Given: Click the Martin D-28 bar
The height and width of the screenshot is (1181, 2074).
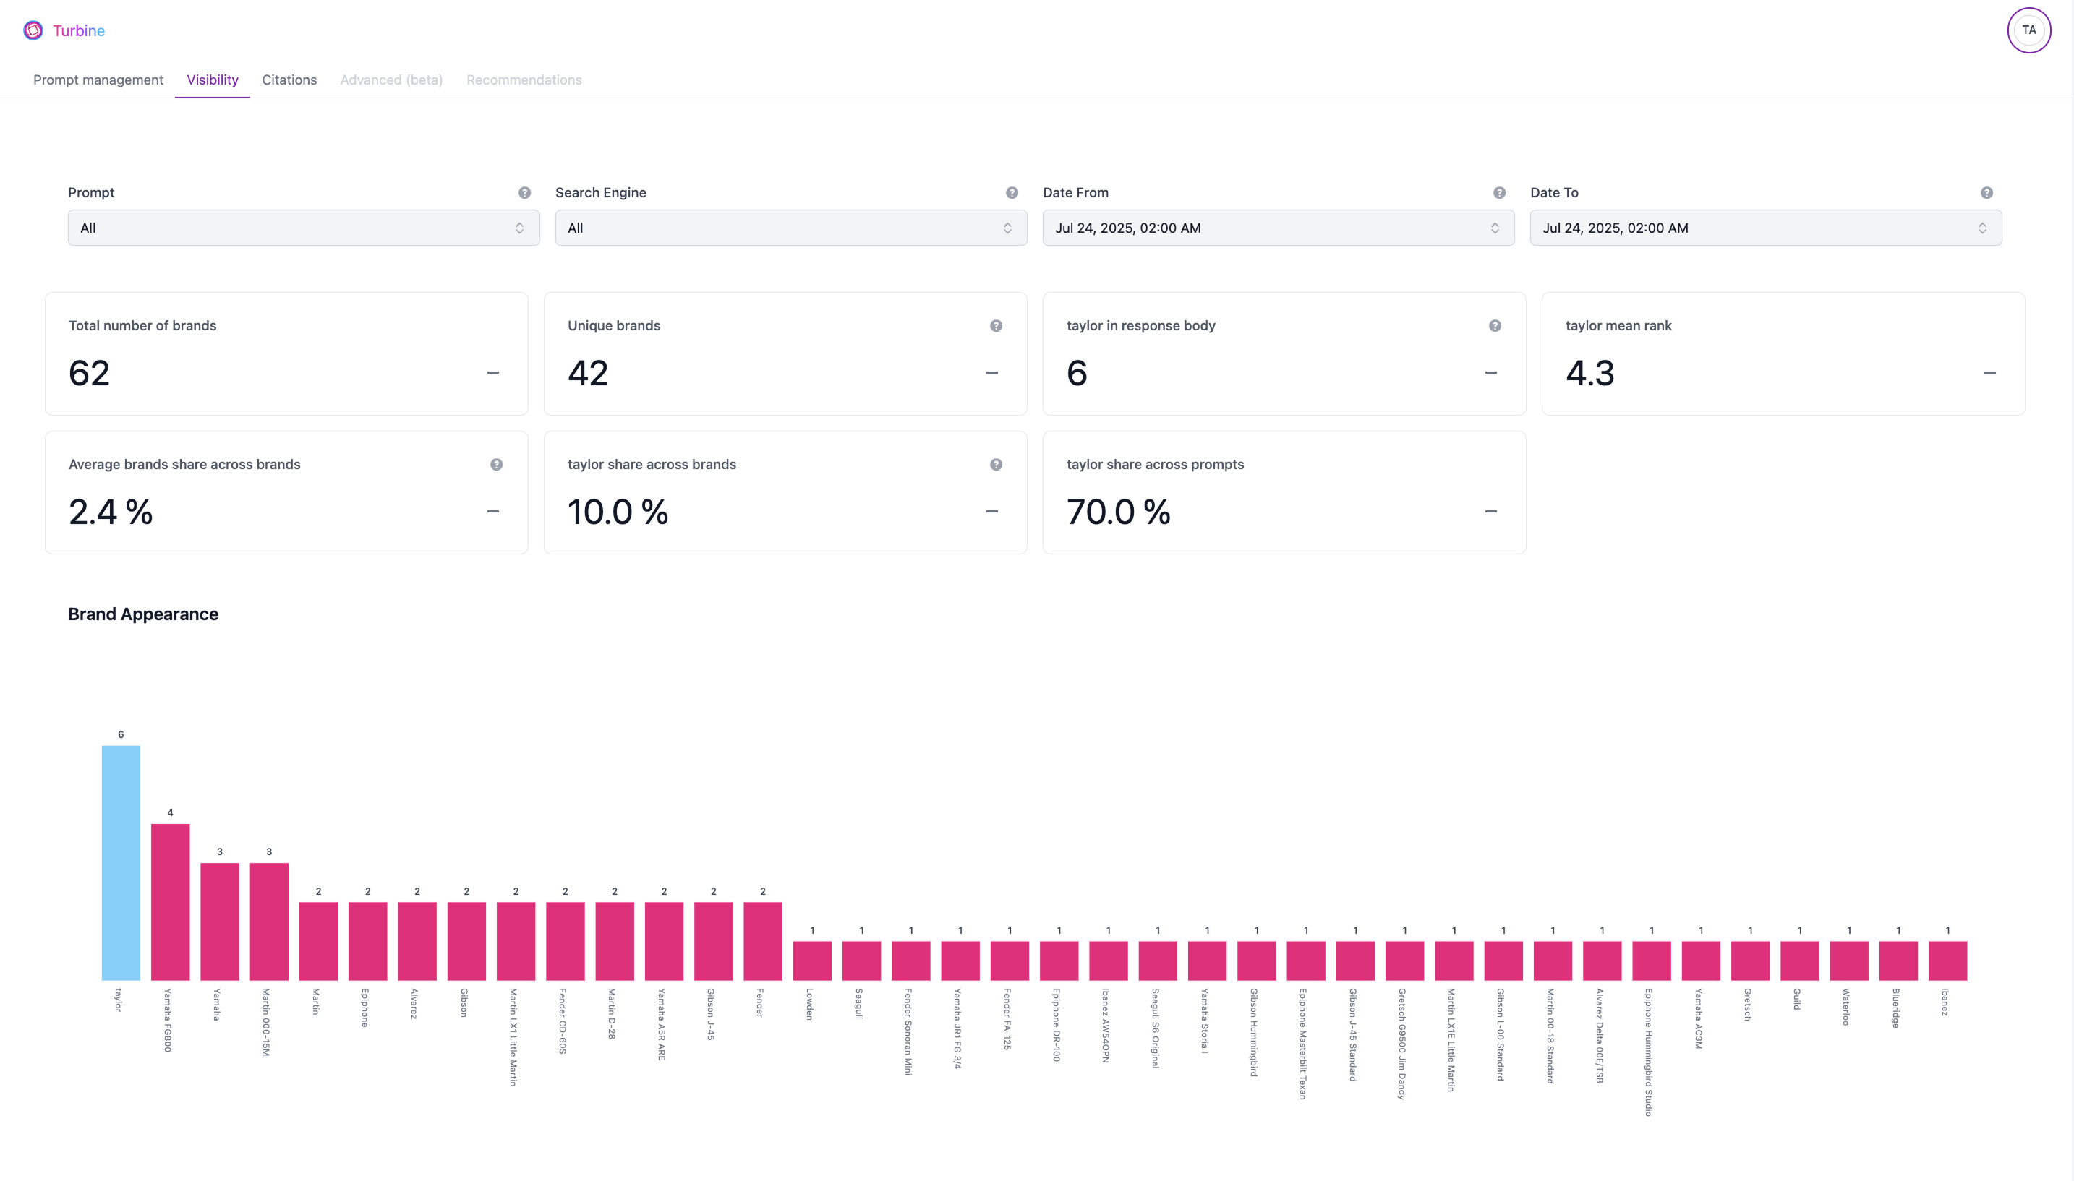Looking at the screenshot, I should [614, 941].
